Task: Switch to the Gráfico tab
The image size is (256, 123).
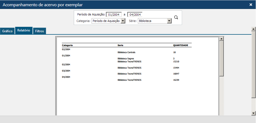Action: click(x=7, y=31)
